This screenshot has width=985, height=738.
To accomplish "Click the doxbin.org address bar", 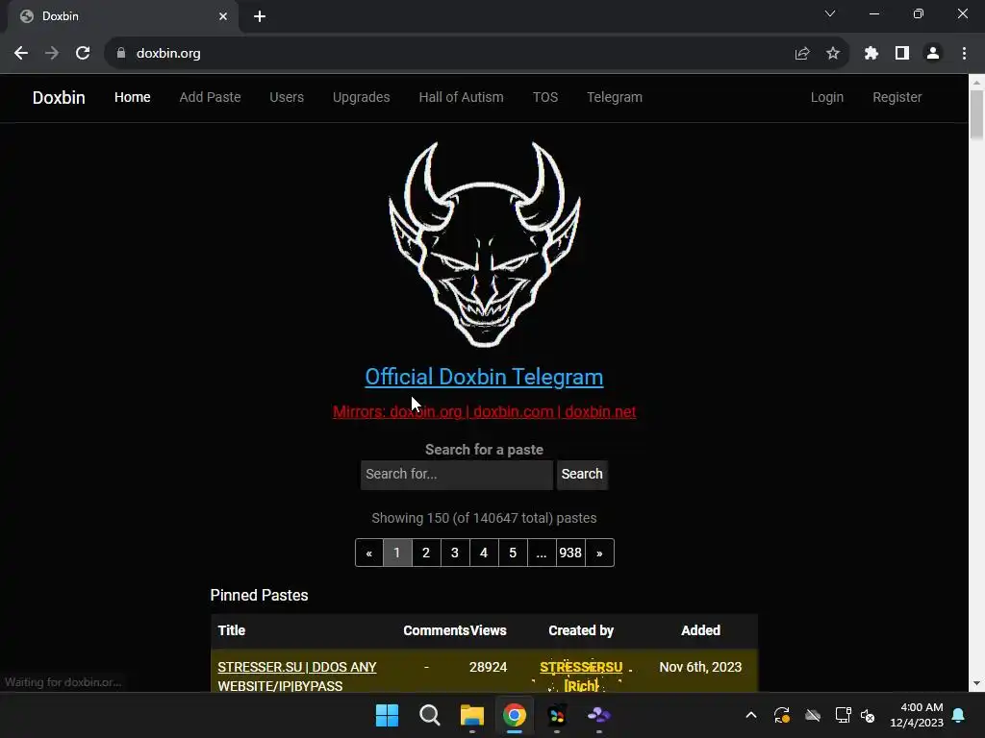I will (465, 54).
